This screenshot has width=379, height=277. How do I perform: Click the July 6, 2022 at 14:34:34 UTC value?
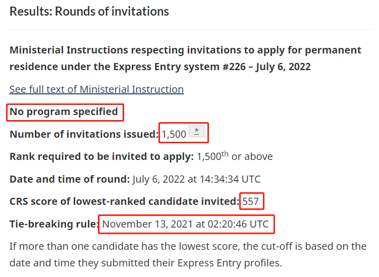point(196,179)
